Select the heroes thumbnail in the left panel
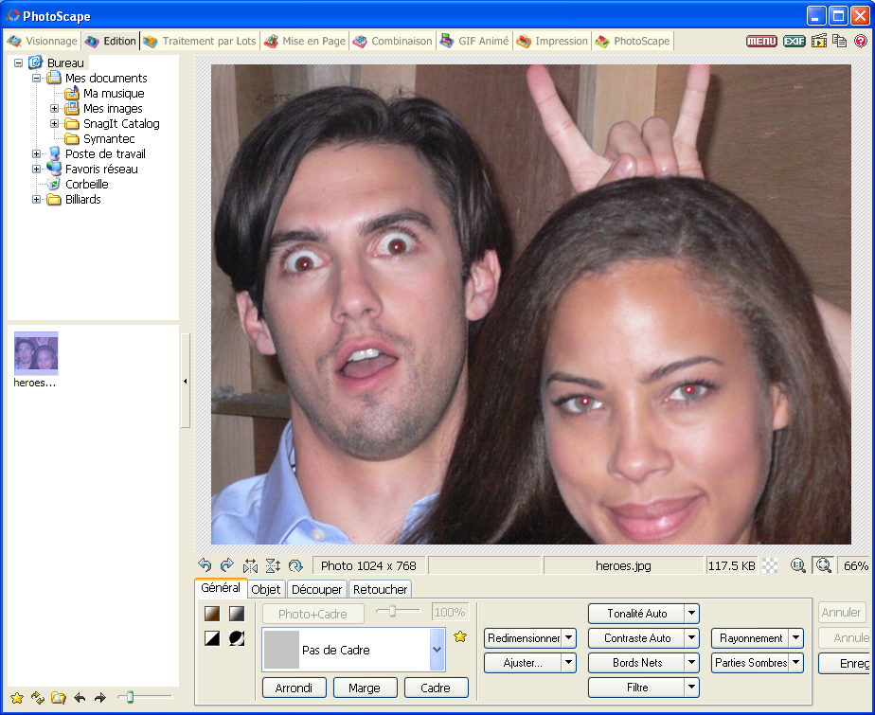This screenshot has height=715, width=875. (x=35, y=352)
